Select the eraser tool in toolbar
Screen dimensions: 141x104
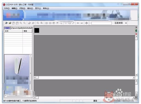point(29,23)
